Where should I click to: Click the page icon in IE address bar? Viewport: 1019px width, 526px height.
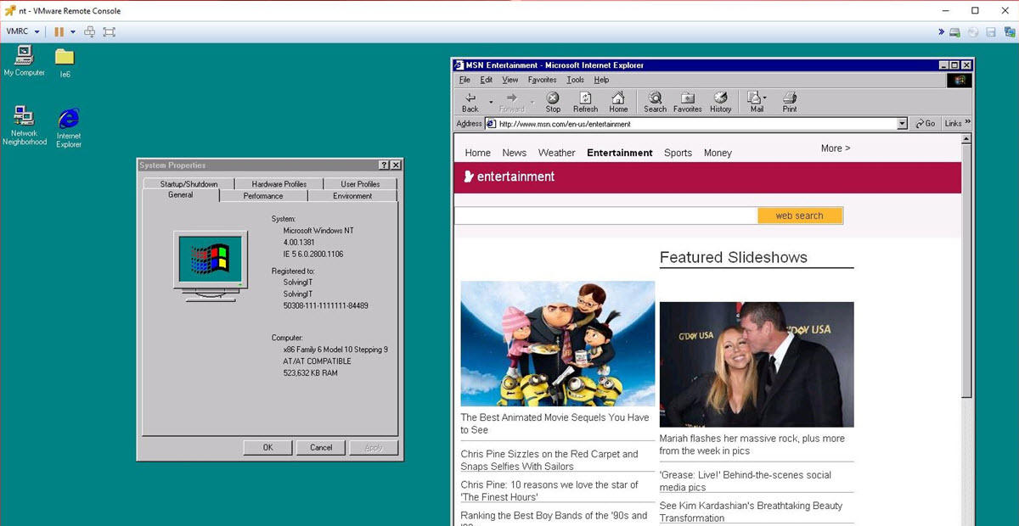click(x=491, y=124)
